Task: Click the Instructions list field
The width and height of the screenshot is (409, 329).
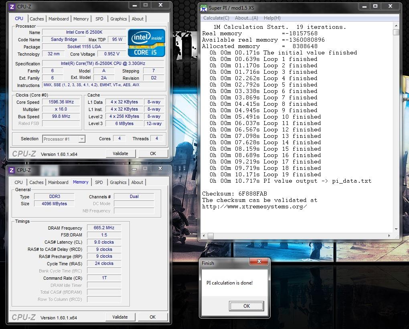Action: coord(103,85)
